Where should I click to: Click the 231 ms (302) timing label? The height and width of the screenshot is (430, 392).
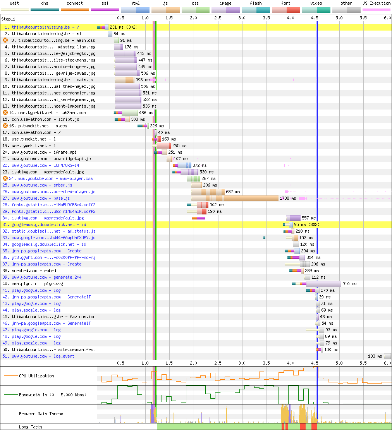pos(124,27)
